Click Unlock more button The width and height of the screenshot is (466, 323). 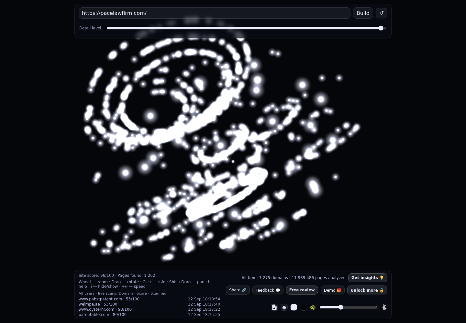point(367,290)
